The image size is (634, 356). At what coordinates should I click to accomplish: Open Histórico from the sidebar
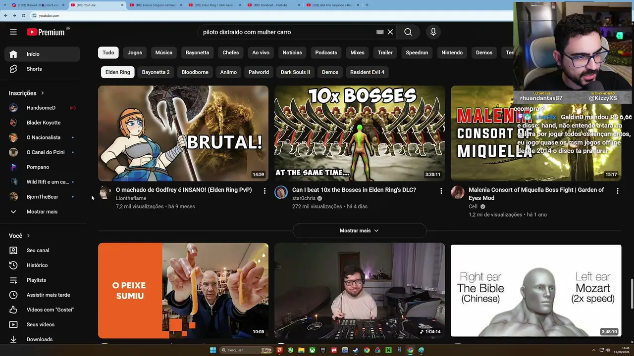point(42,265)
